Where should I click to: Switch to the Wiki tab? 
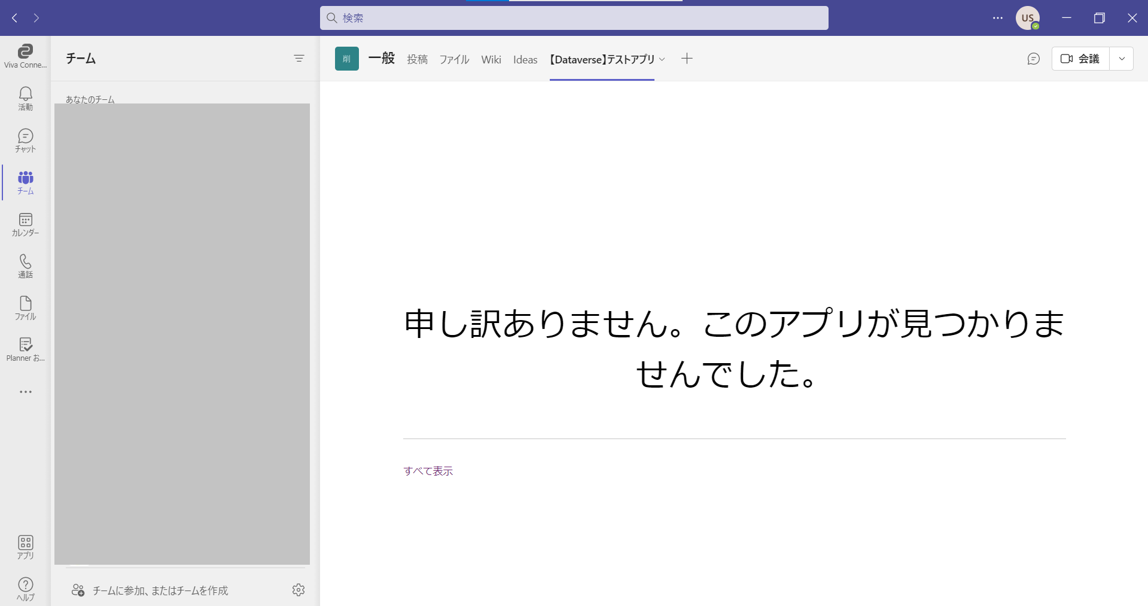491,59
